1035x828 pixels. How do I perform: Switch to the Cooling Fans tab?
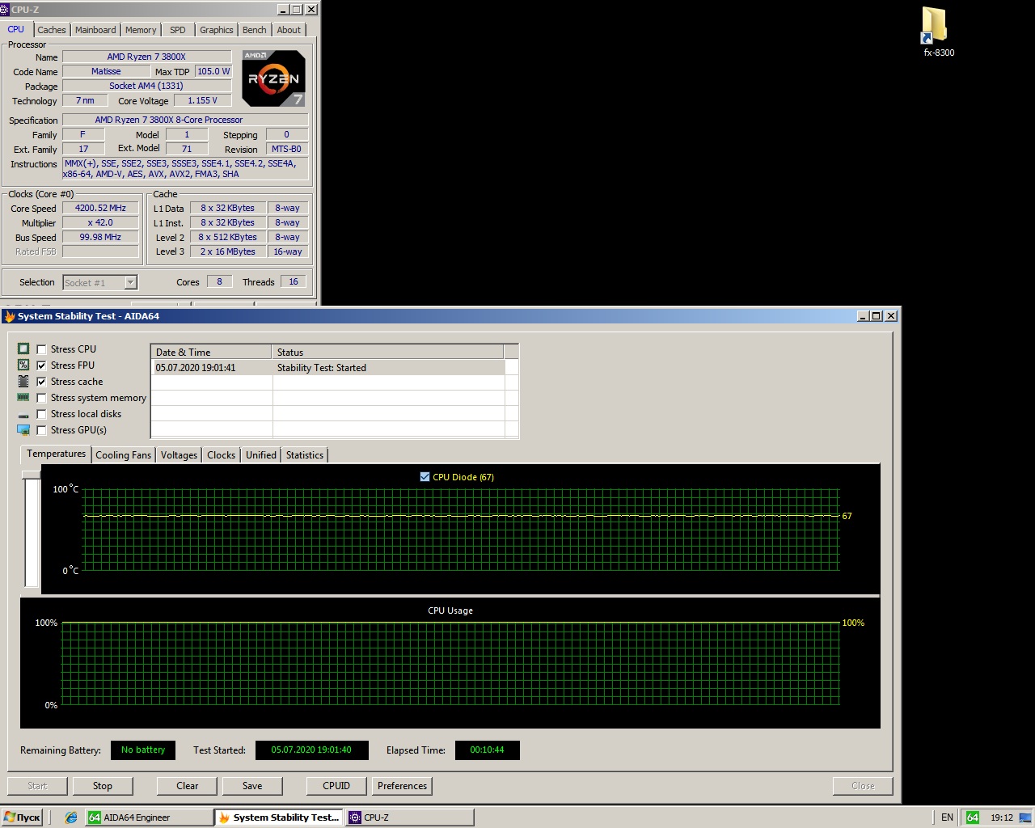coord(123,455)
